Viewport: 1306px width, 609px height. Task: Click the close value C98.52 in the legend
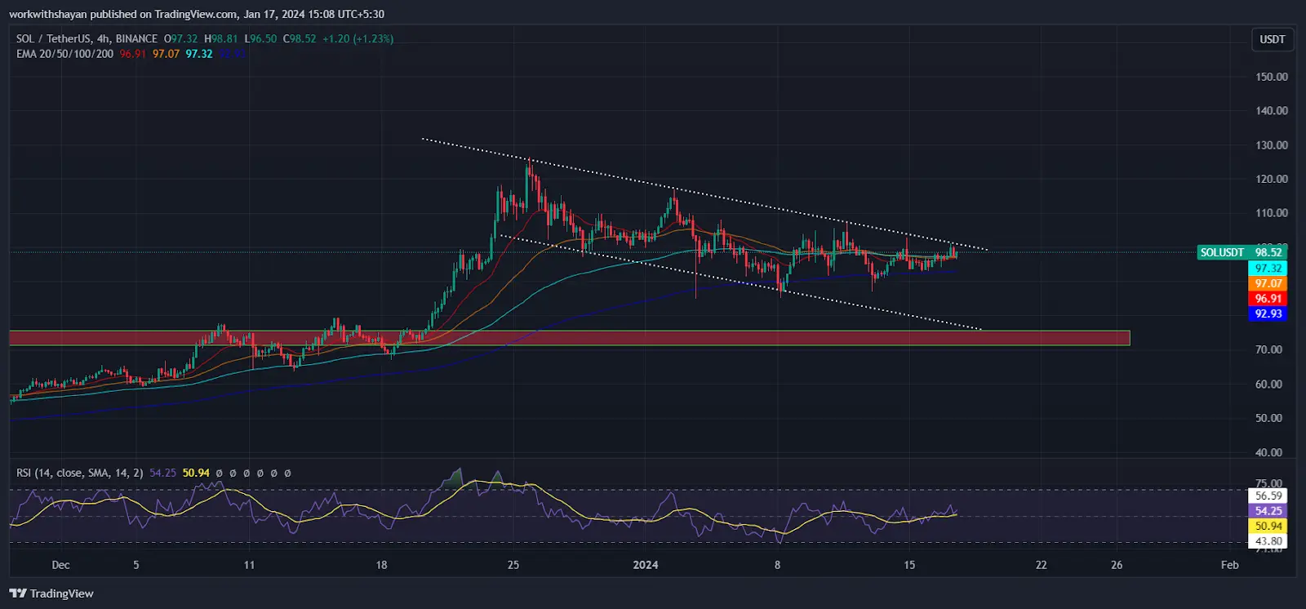click(x=300, y=38)
